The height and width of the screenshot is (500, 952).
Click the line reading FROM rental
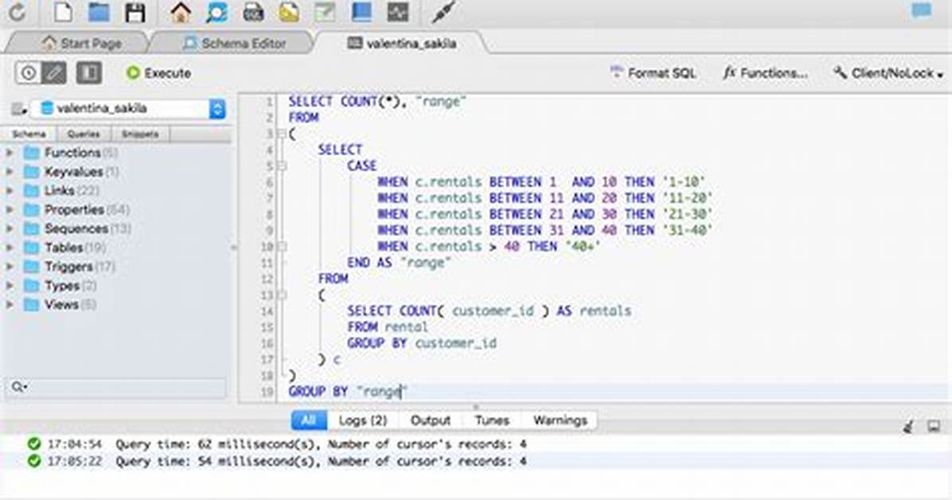[388, 327]
